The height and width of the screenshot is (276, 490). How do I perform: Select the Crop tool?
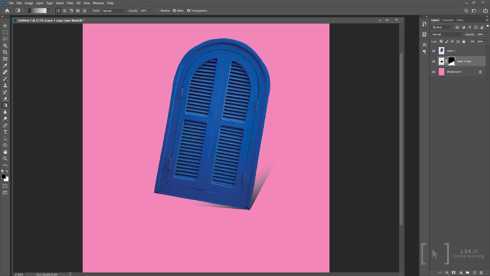[5, 52]
